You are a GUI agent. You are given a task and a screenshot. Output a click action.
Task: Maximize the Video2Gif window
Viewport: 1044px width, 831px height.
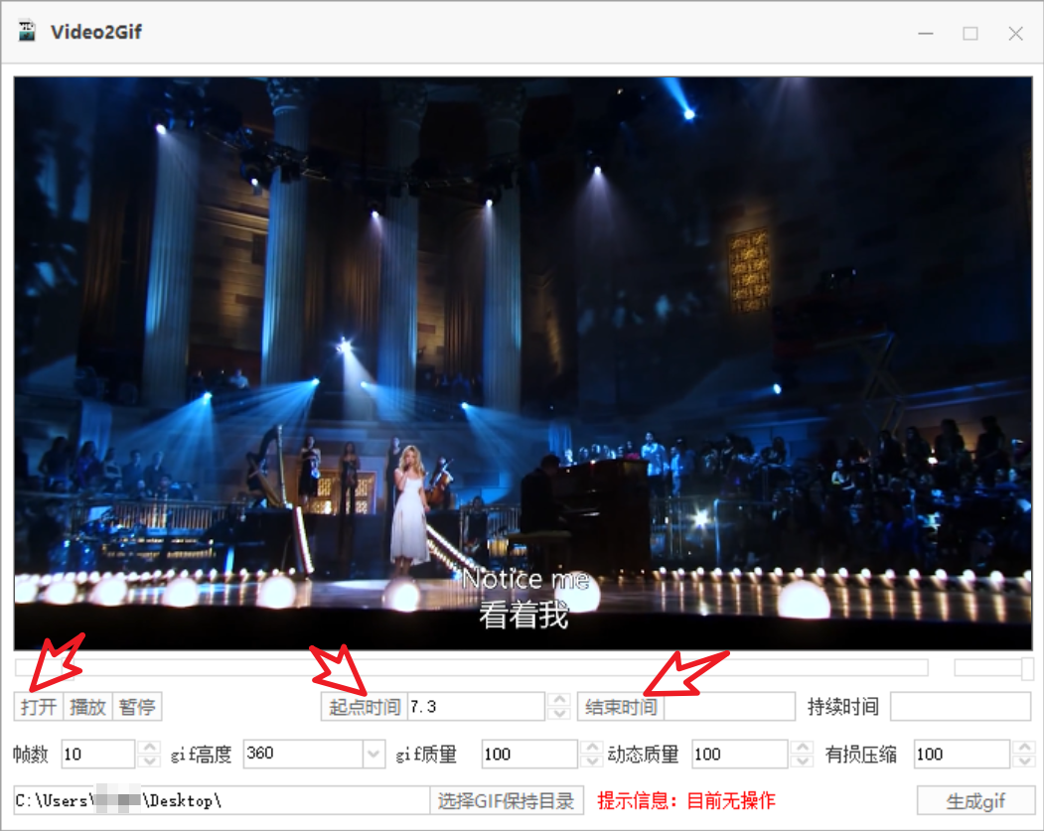[970, 33]
